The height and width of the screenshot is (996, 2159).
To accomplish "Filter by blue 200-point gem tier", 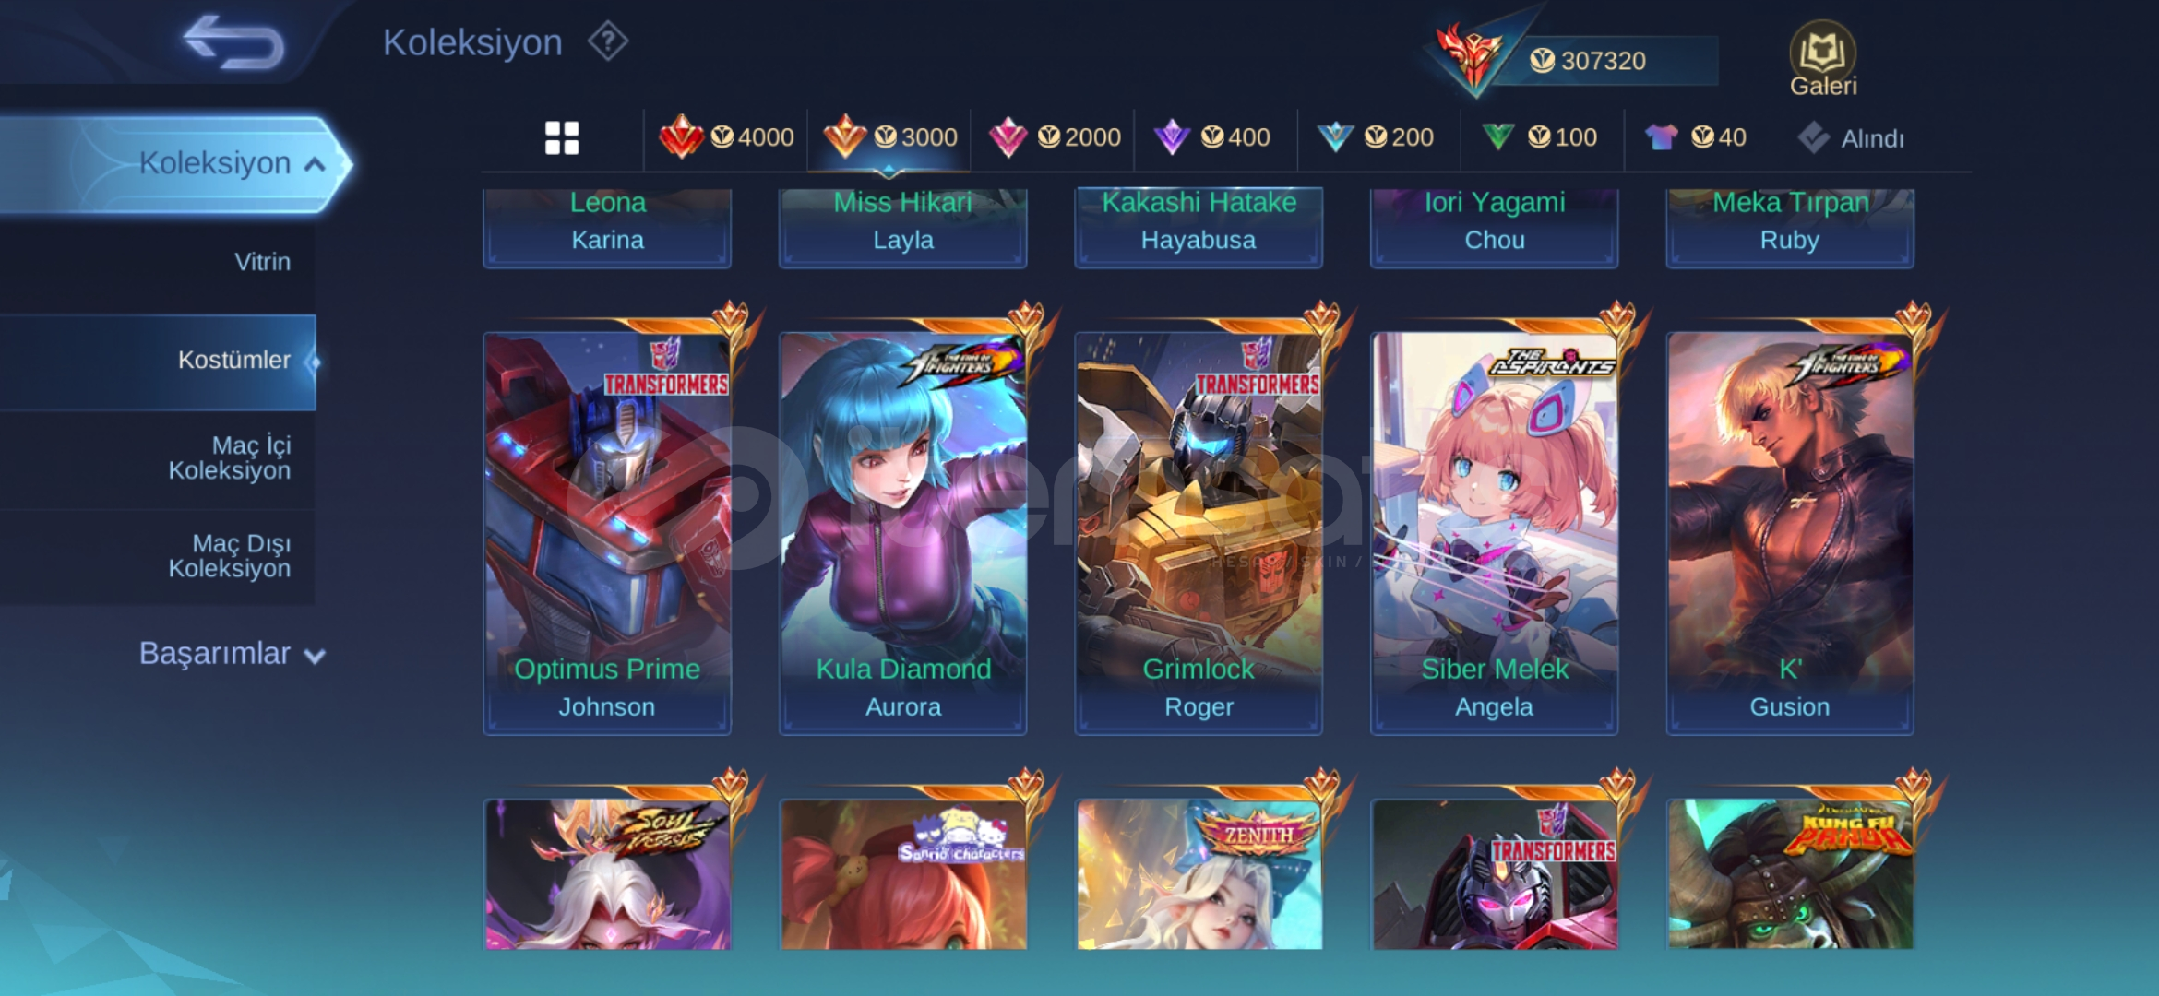I will point(1375,137).
